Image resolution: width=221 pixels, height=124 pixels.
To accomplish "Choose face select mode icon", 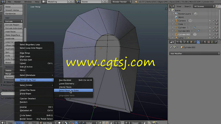I will (x=107, y=123).
